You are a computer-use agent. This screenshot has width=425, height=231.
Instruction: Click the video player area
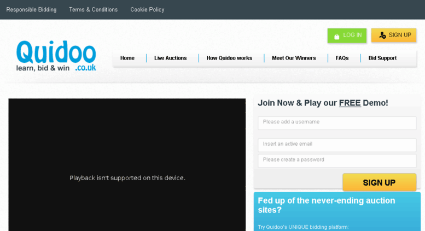tap(127, 165)
